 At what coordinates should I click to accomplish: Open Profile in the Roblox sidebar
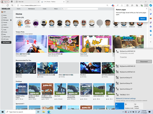4,18
